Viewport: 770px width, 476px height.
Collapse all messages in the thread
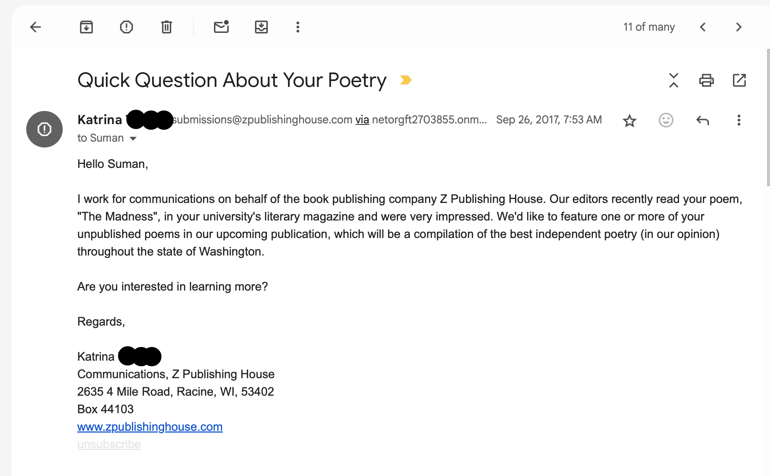click(674, 80)
